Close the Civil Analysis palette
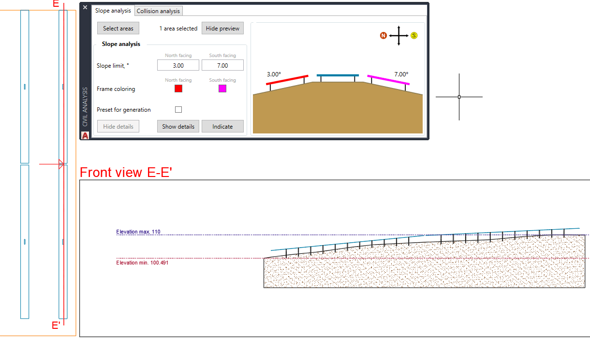This screenshot has height=338, width=590. coord(85,8)
